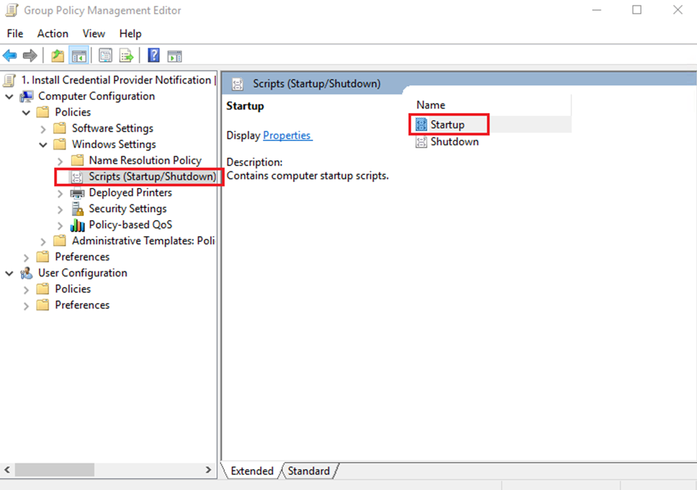Open the Help menu
697x490 pixels.
coord(130,34)
